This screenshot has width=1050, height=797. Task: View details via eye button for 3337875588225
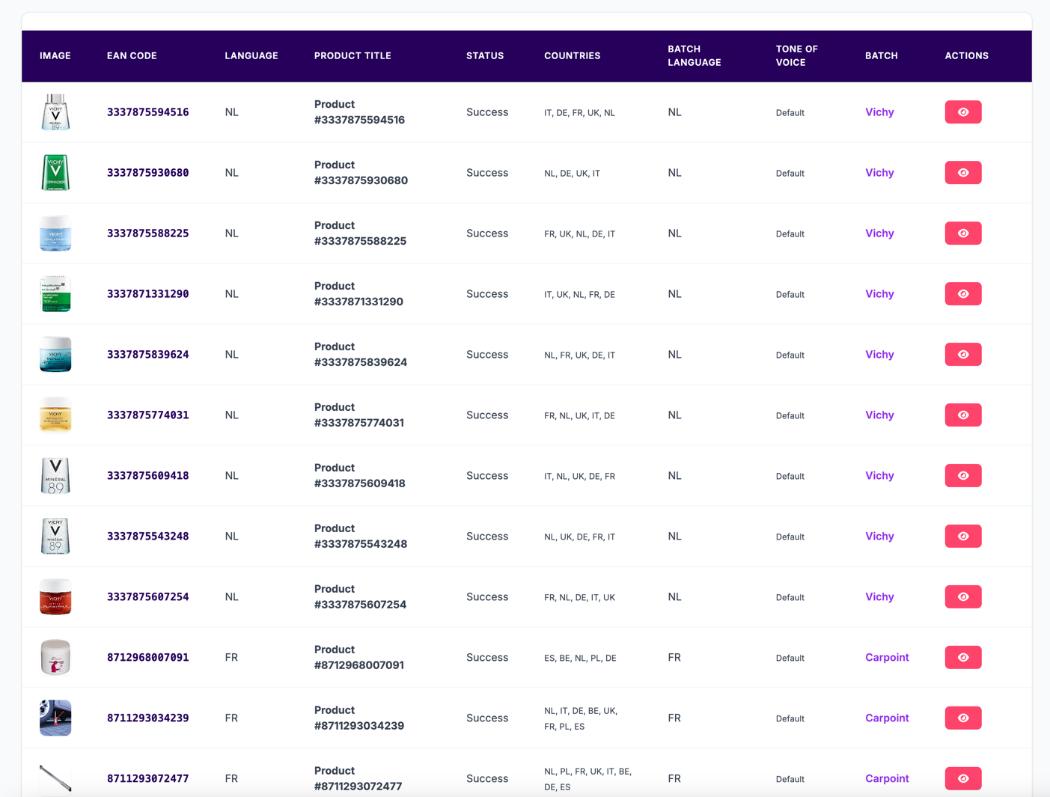(x=962, y=233)
